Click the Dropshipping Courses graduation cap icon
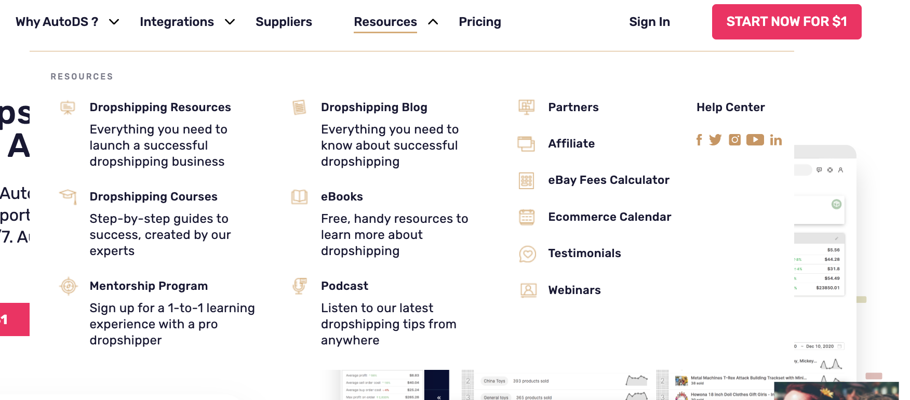 point(68,197)
